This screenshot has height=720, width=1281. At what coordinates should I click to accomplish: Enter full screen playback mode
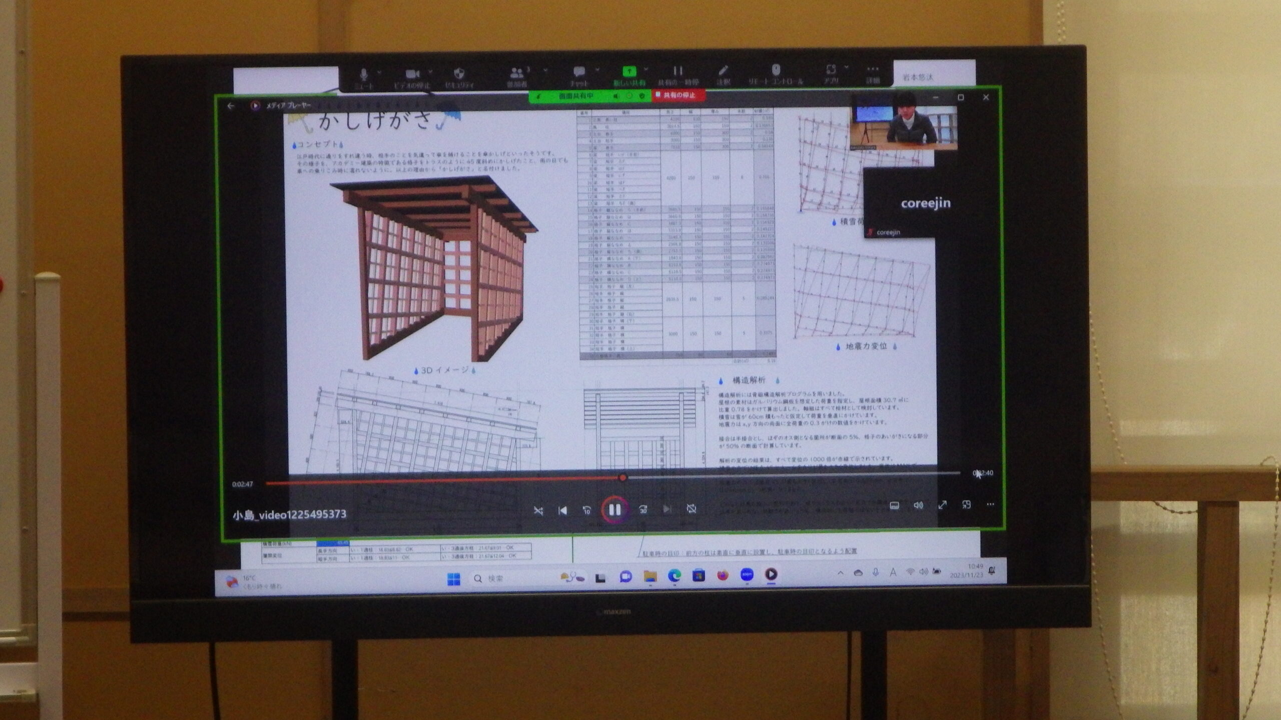pyautogui.click(x=942, y=505)
